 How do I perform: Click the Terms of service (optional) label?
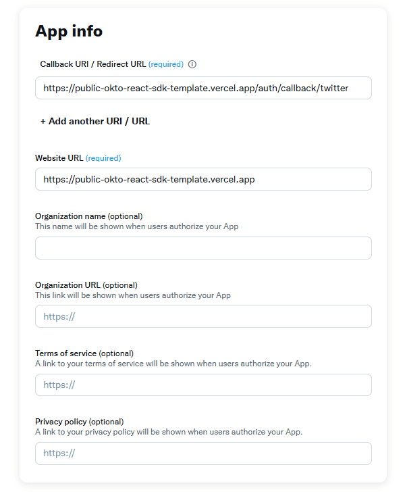(84, 353)
